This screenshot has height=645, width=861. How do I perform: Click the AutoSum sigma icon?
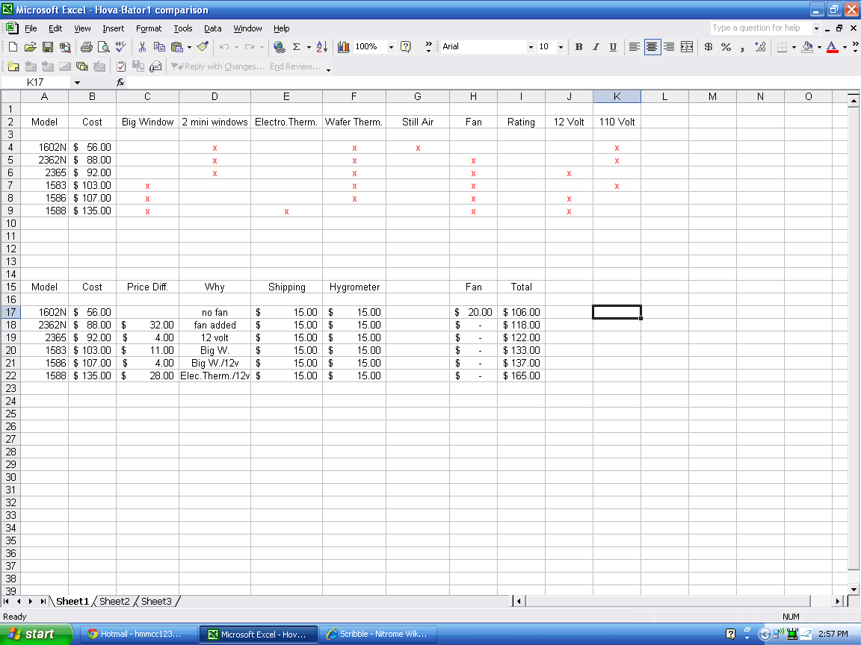tap(296, 47)
